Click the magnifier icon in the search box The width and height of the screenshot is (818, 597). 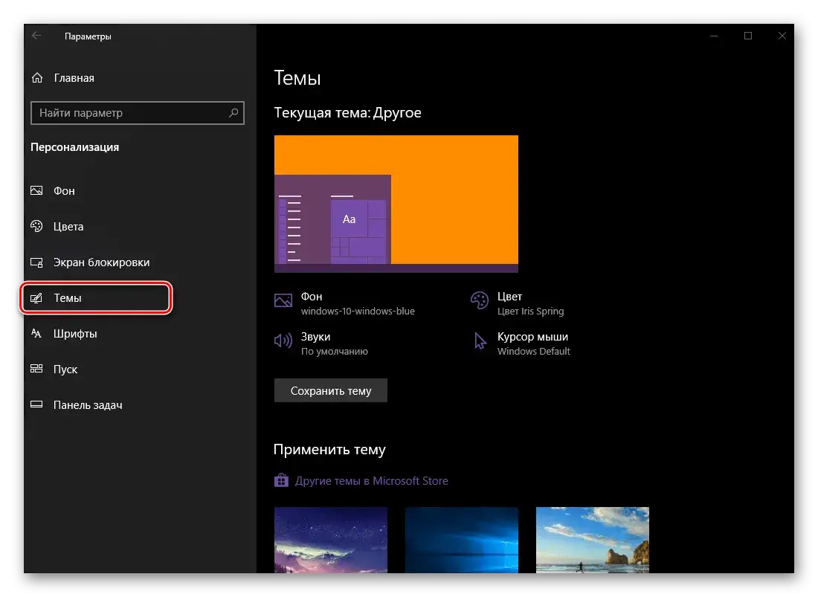coord(235,113)
